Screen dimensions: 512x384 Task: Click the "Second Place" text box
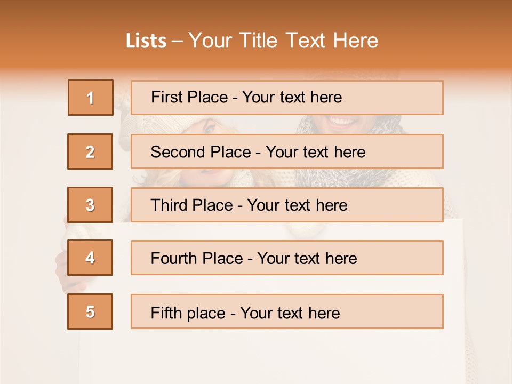(x=287, y=151)
